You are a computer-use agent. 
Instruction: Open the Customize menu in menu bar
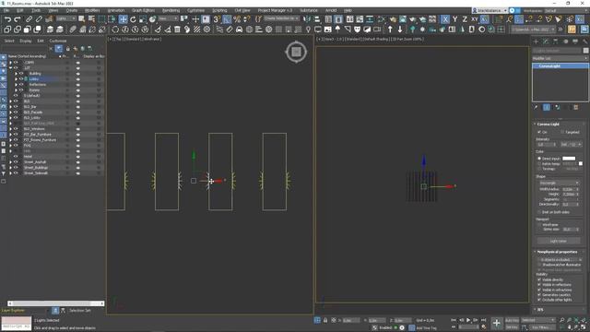coord(195,10)
